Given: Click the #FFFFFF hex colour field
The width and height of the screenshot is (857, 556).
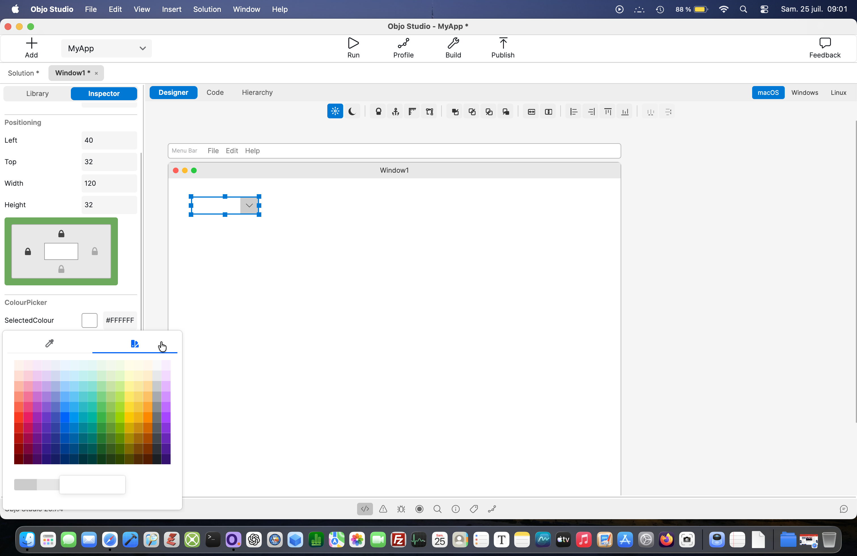Looking at the screenshot, I should click(x=120, y=320).
